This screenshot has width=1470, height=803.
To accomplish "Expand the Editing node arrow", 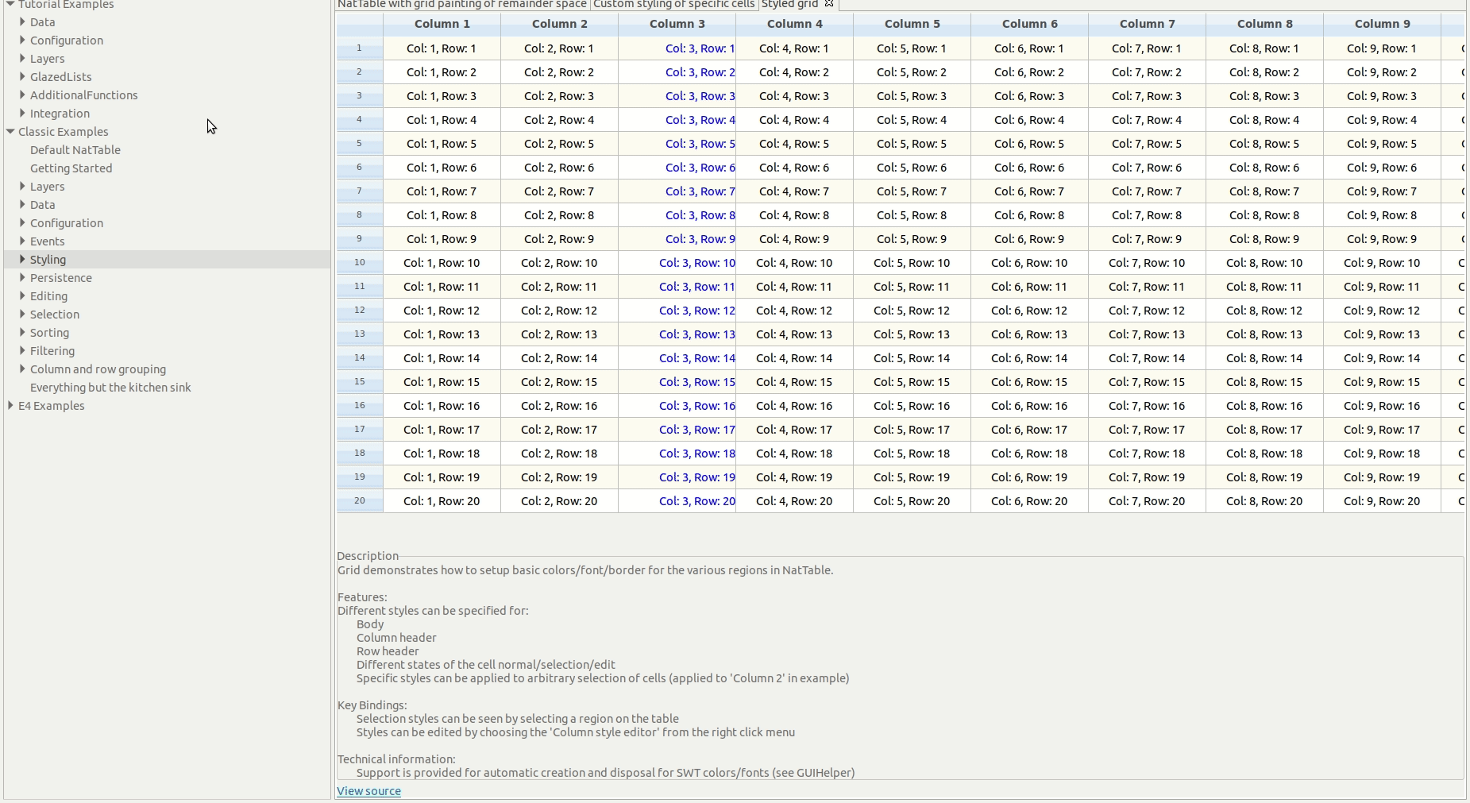I will [x=22, y=296].
